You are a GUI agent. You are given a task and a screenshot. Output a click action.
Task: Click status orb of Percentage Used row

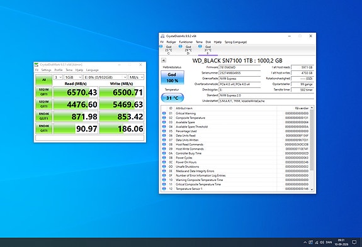(164, 131)
